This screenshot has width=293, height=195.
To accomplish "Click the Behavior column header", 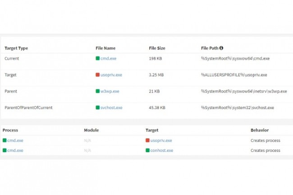I will [x=260, y=130].
